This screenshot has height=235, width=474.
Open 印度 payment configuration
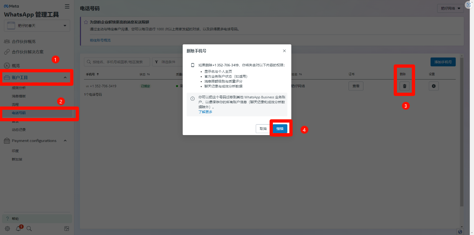coord(15,151)
